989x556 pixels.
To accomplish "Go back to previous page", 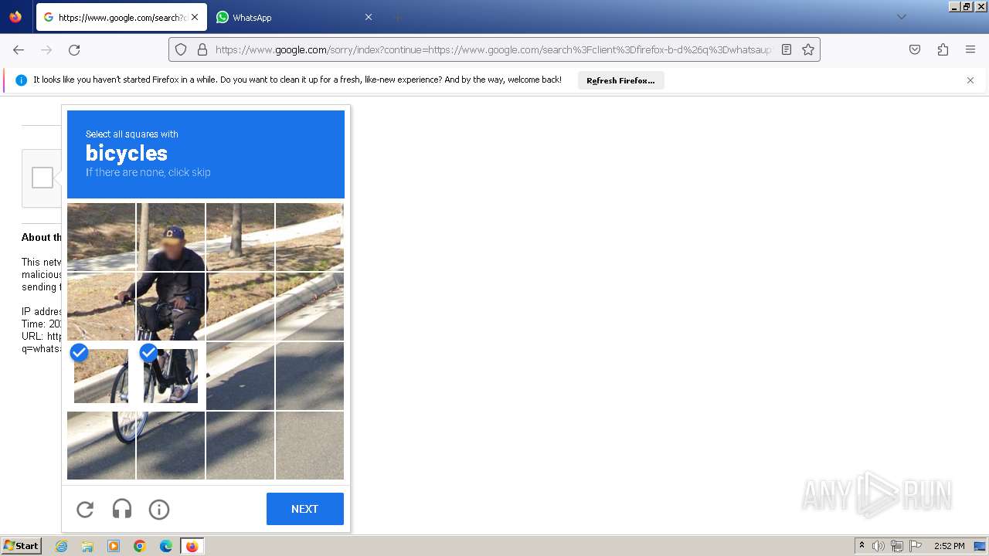I will tap(19, 49).
